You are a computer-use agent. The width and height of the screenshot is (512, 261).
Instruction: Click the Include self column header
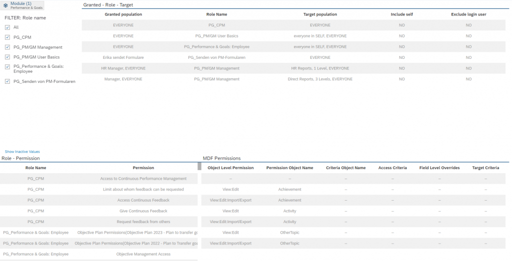coord(401,14)
